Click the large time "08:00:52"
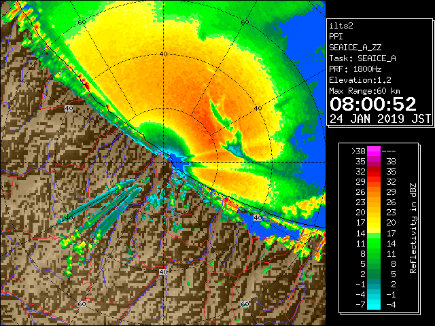Screen dimensions: 435x326 (373, 104)
